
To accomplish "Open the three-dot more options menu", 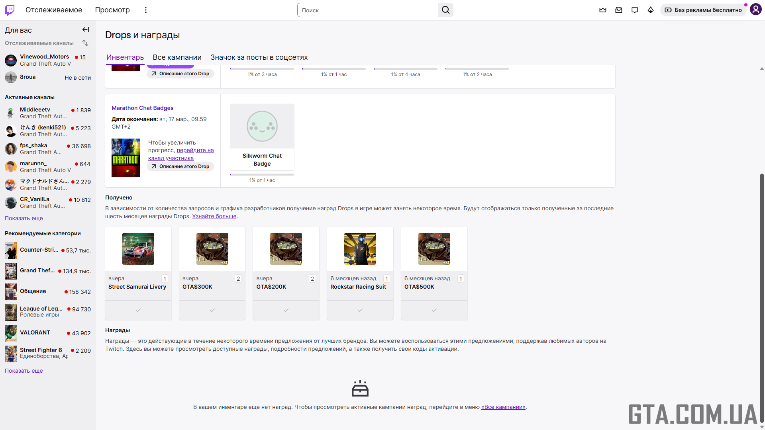I will 146,10.
